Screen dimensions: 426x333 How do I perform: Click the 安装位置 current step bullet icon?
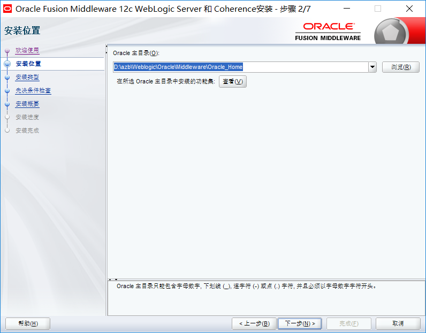pos(7,64)
